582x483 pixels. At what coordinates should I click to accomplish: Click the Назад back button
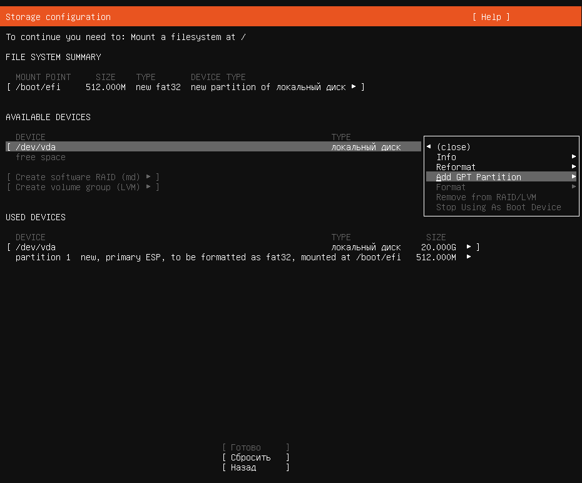coord(256,467)
